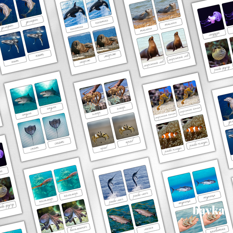Select the seahorse picture card without caption

186,94
